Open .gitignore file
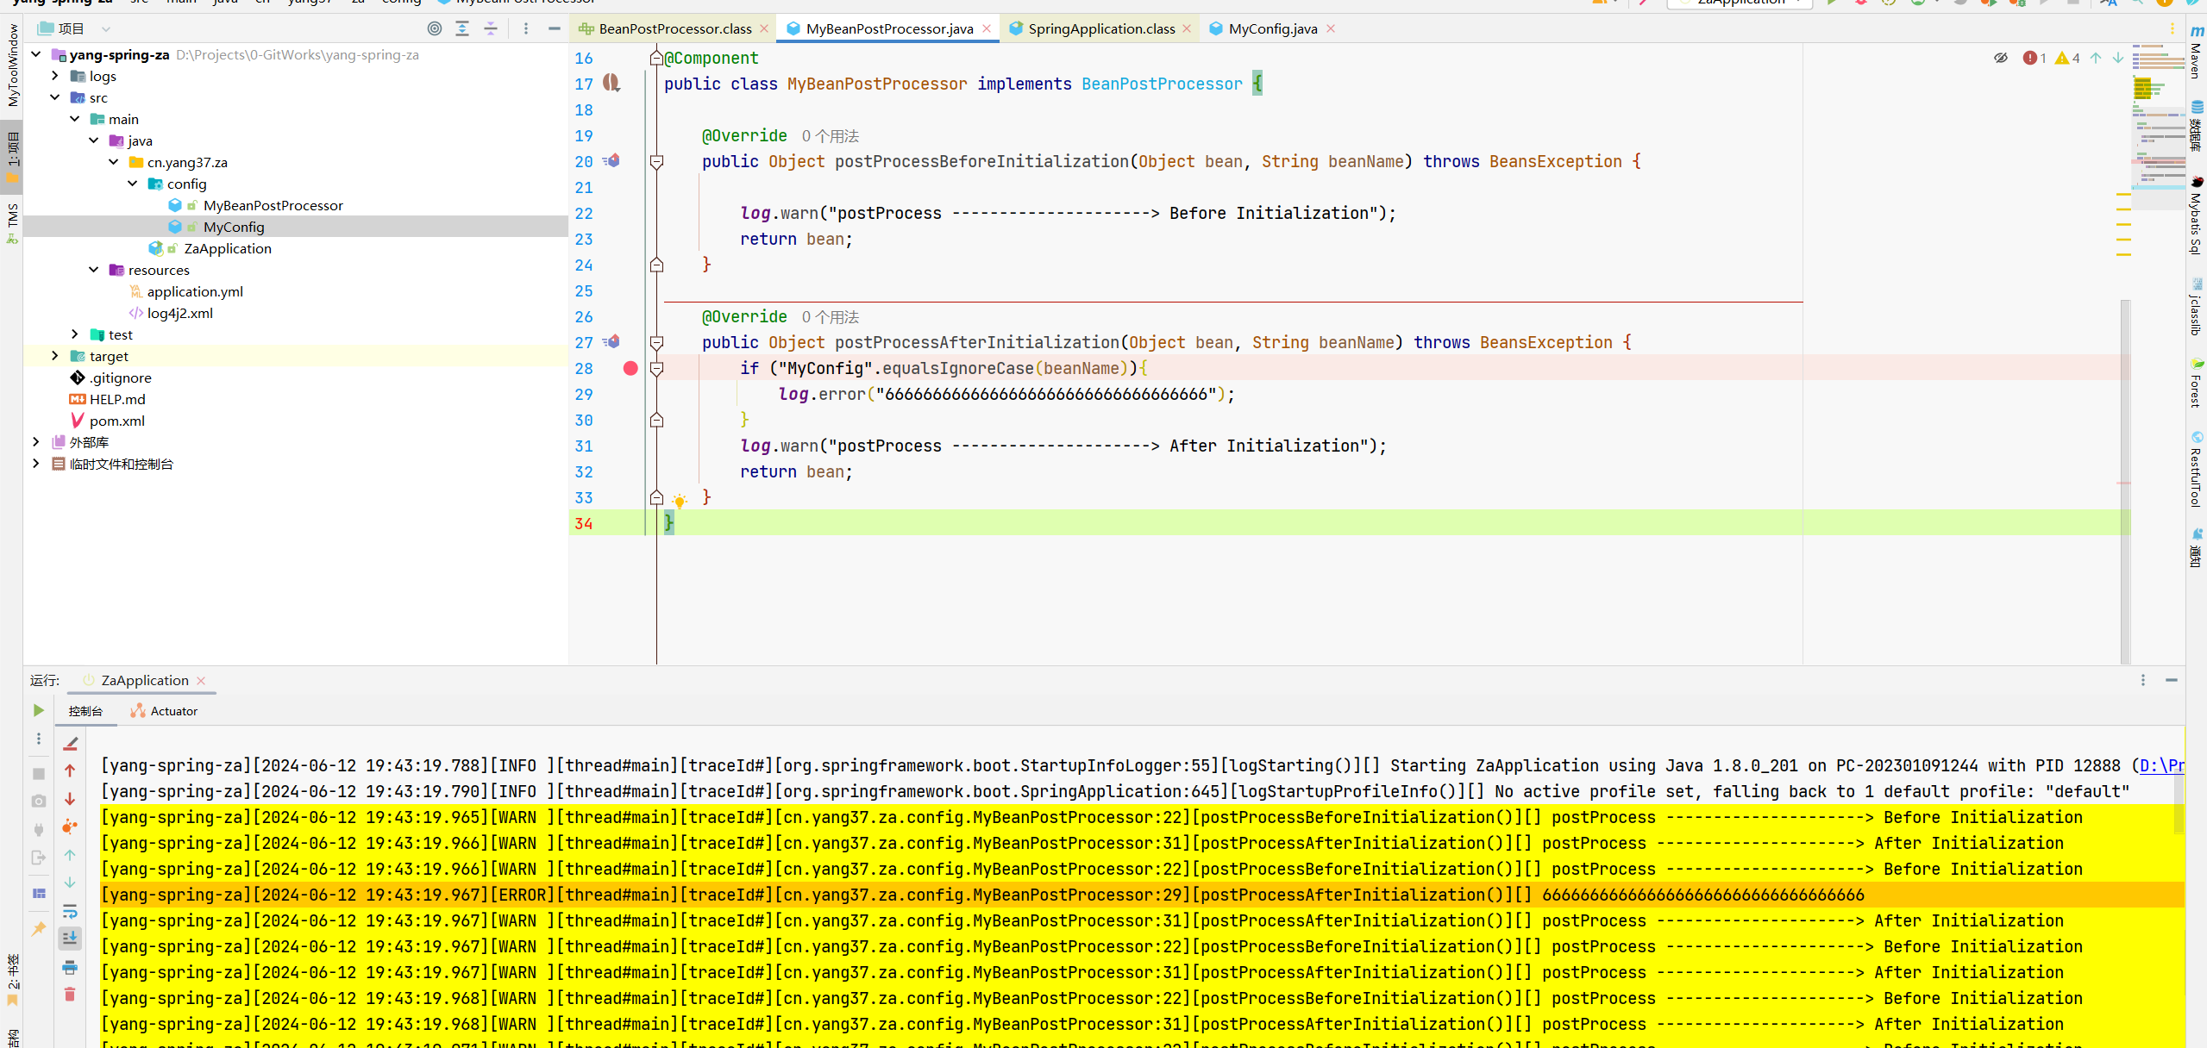The width and height of the screenshot is (2207, 1048). (x=120, y=377)
